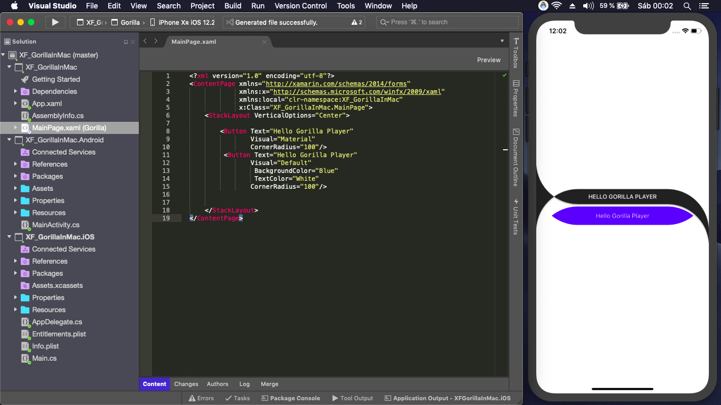Switch to the Authors tab
721x405 pixels.
click(x=217, y=384)
